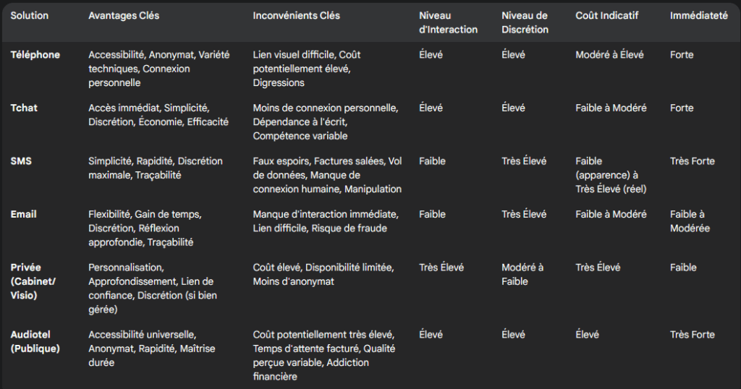Select the Avantages Clés column header
The height and width of the screenshot is (389, 741).
(124, 16)
